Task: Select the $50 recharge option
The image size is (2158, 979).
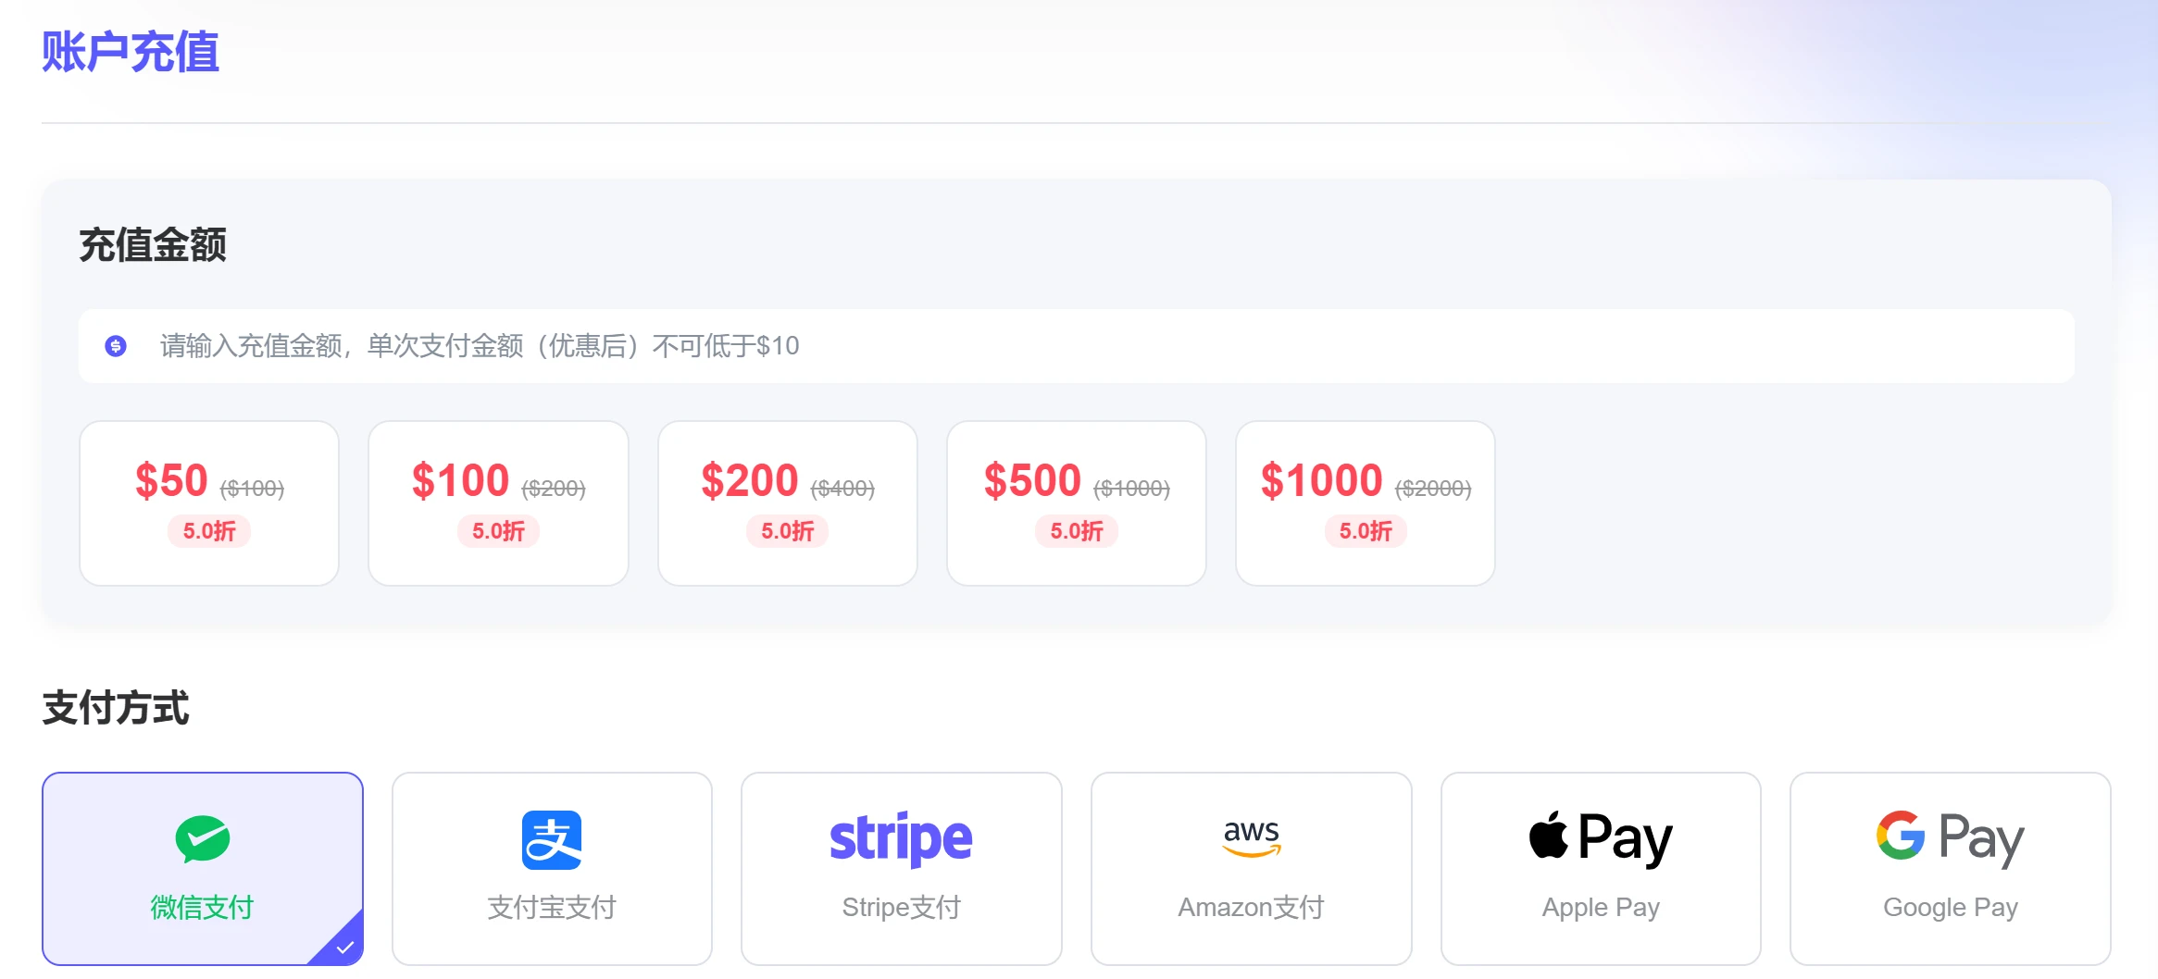Action: pyautogui.click(x=209, y=503)
